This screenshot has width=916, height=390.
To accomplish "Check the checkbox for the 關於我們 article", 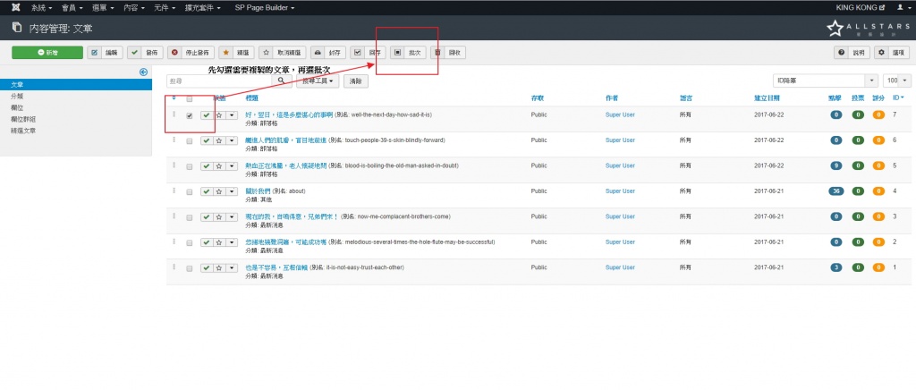I will (189, 191).
